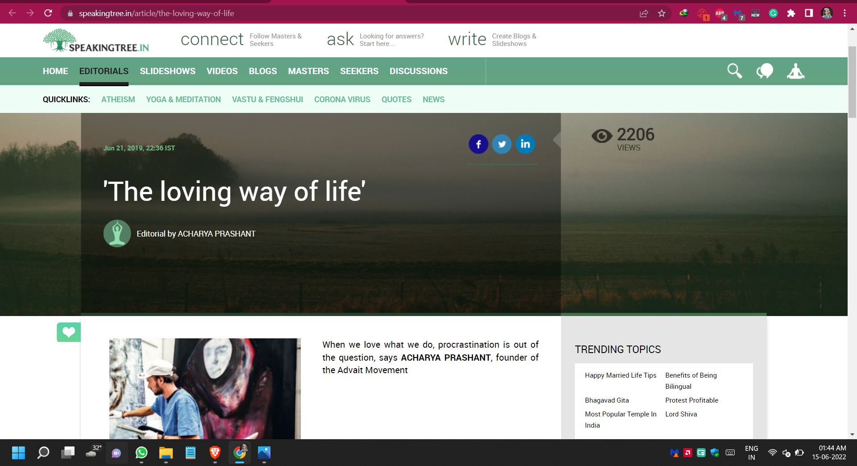The image size is (857, 466).
Task: Click the browser address bar URL
Action: point(156,13)
